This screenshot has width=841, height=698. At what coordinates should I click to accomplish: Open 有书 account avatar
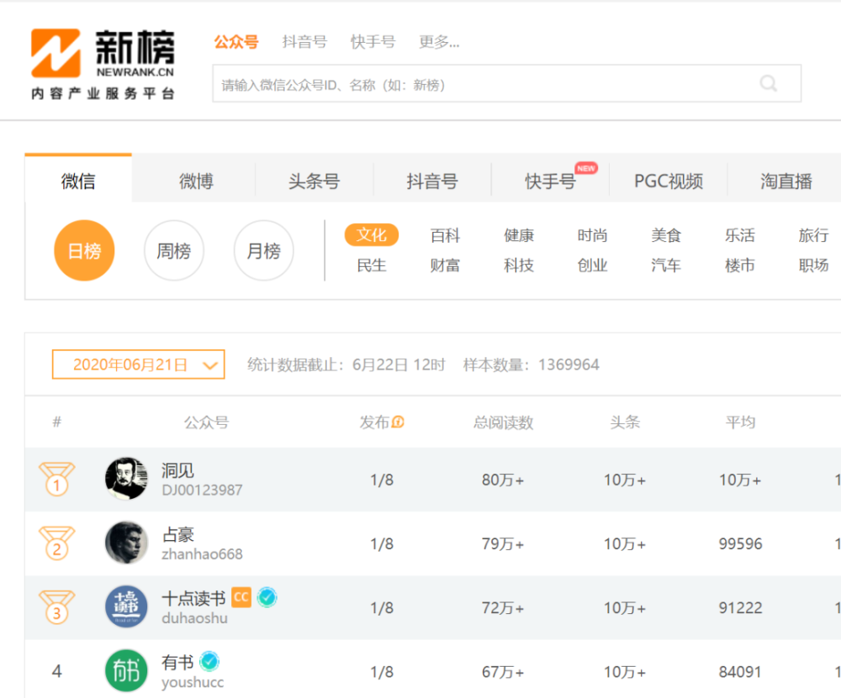click(127, 670)
